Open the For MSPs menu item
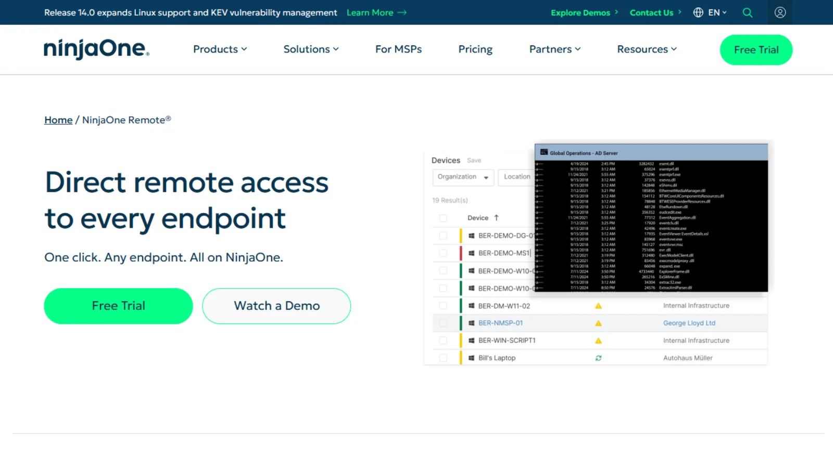 [x=398, y=49]
